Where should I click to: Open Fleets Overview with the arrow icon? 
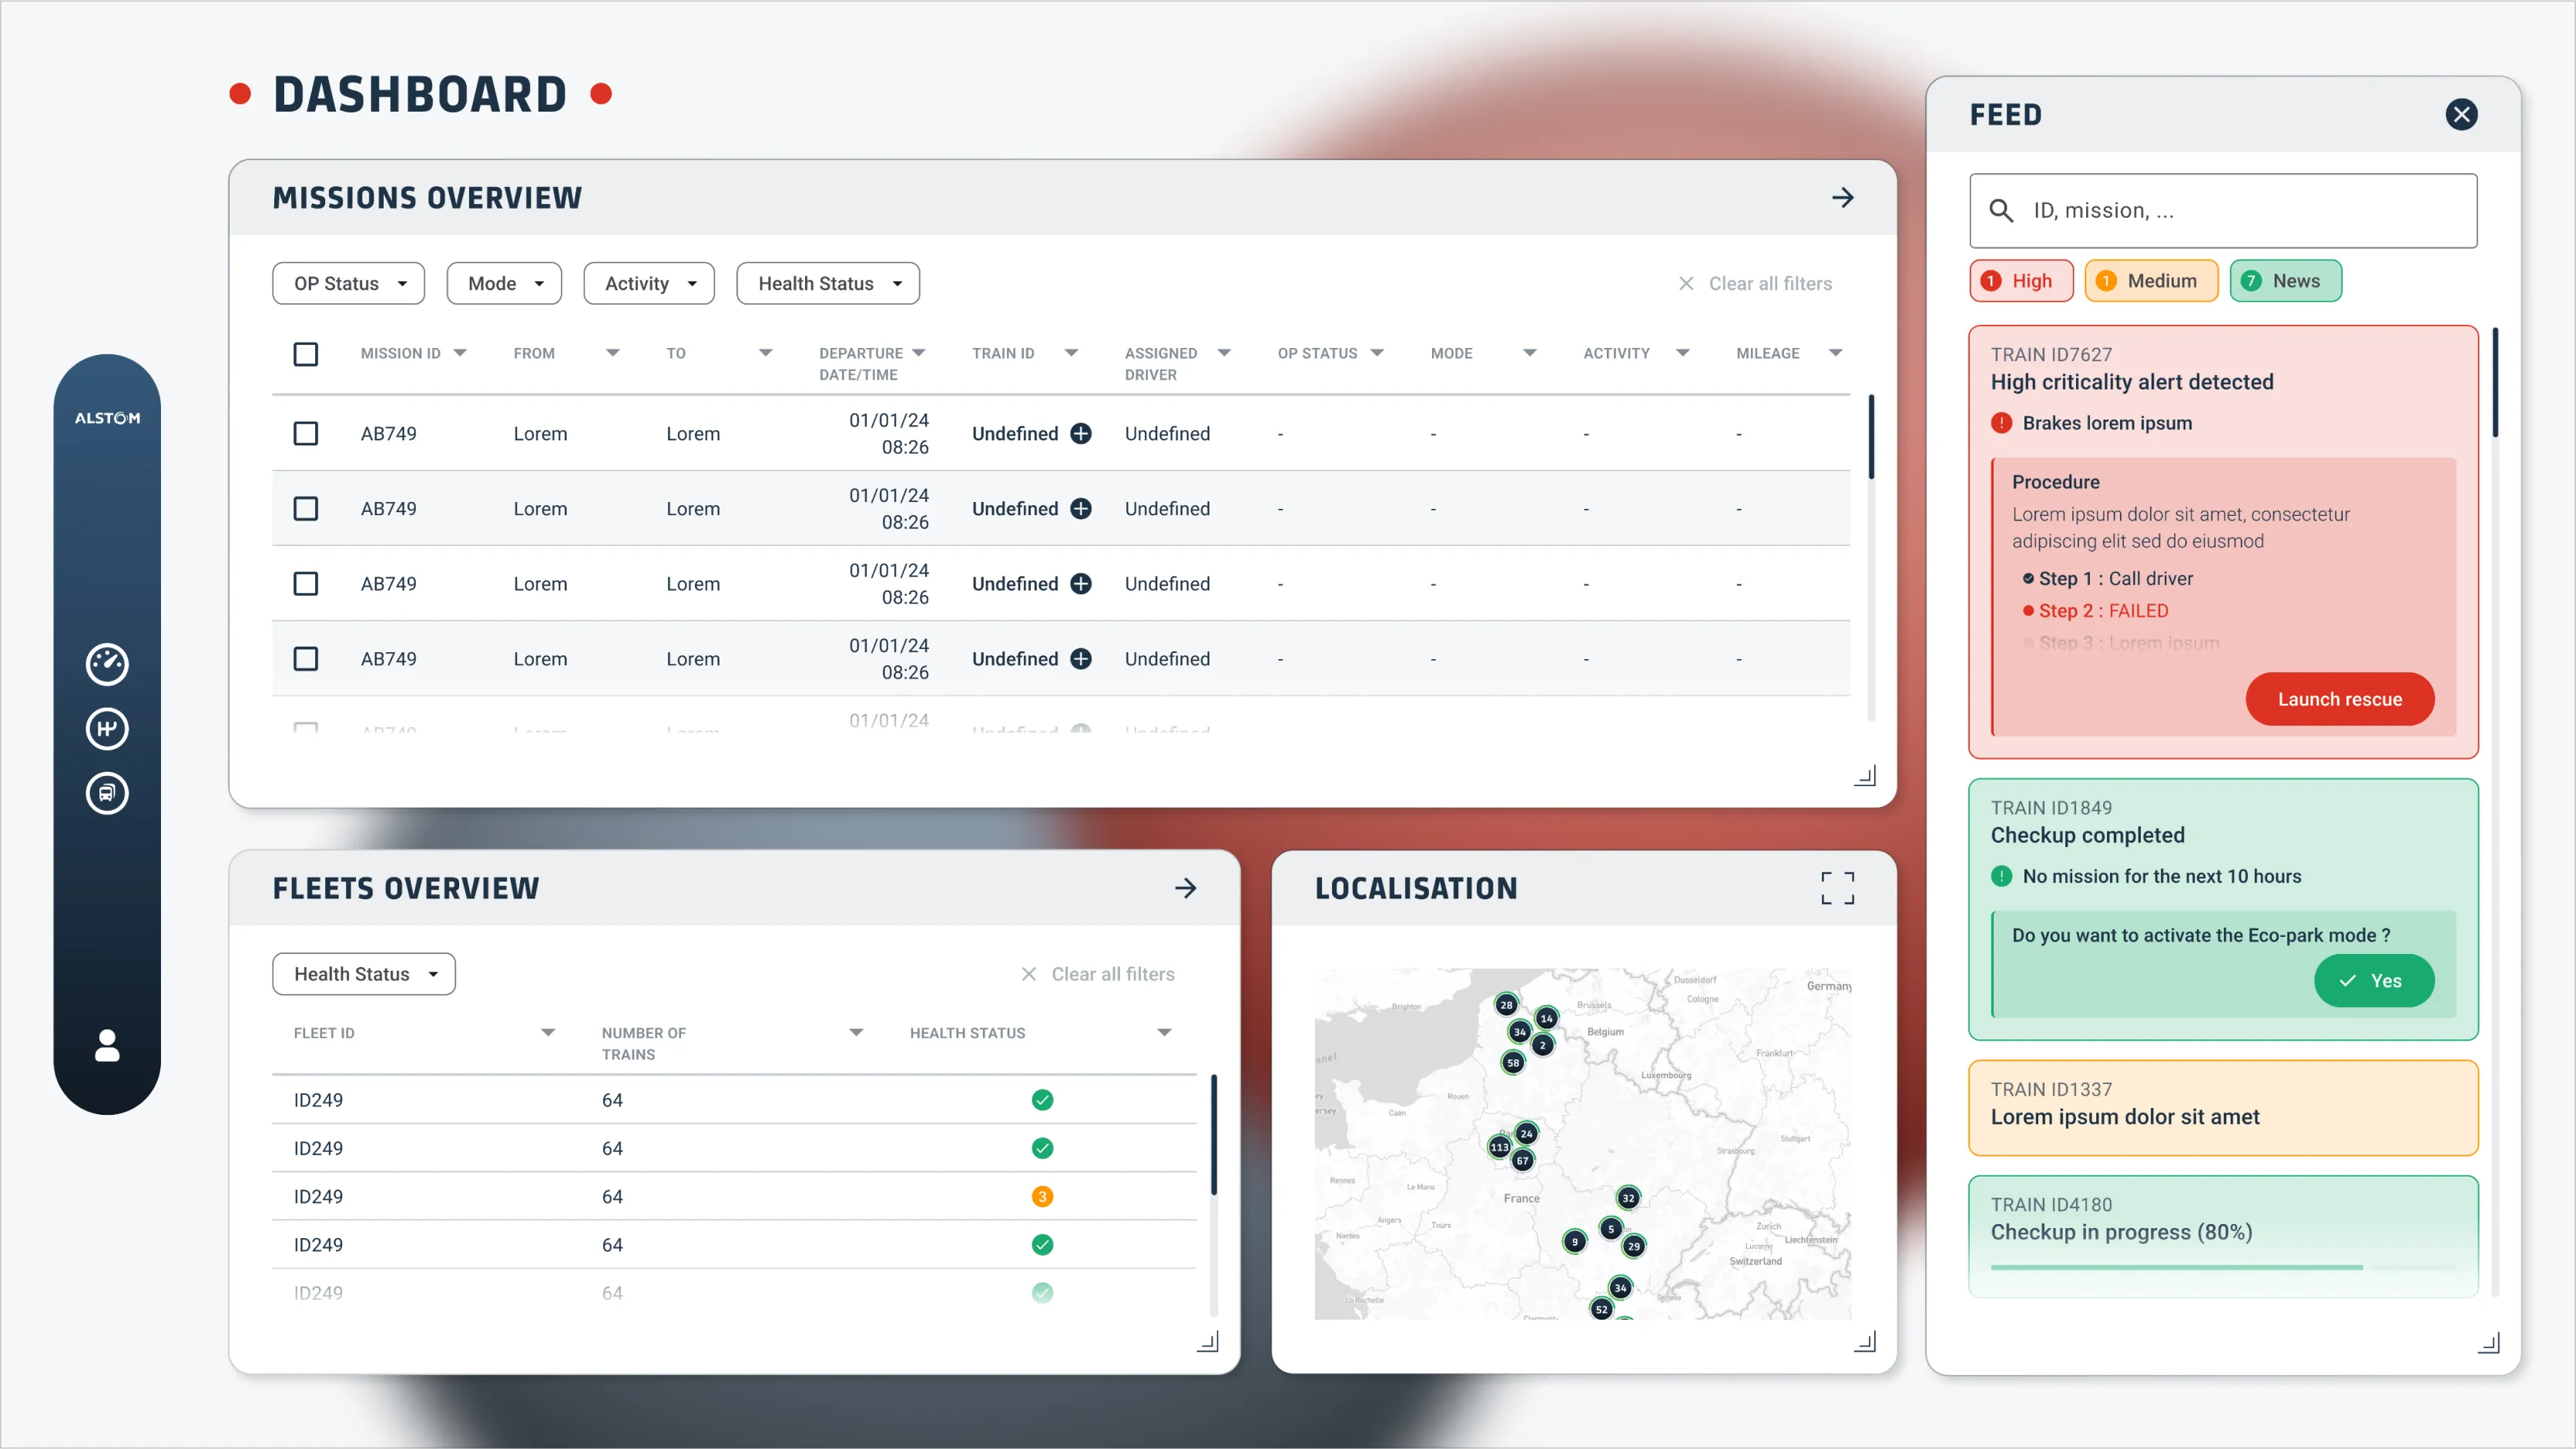point(1186,888)
